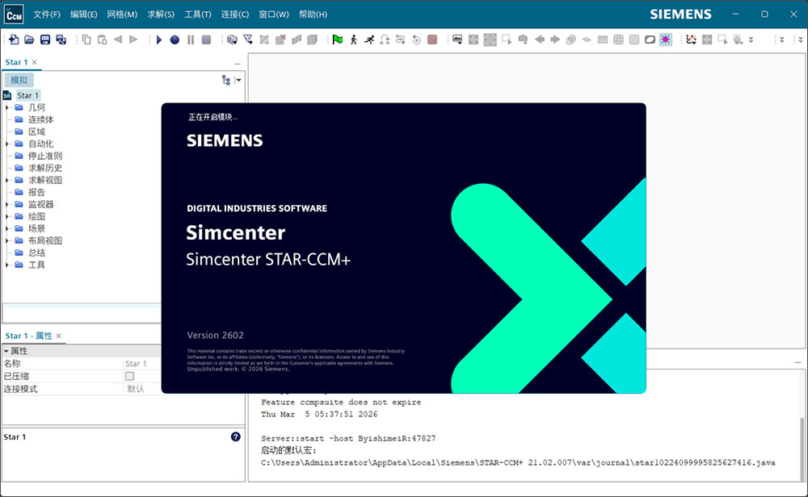Expand the 自动化 tree node

pyautogui.click(x=7, y=144)
